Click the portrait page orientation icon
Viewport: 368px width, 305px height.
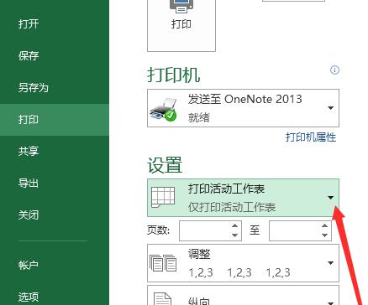pos(163,298)
